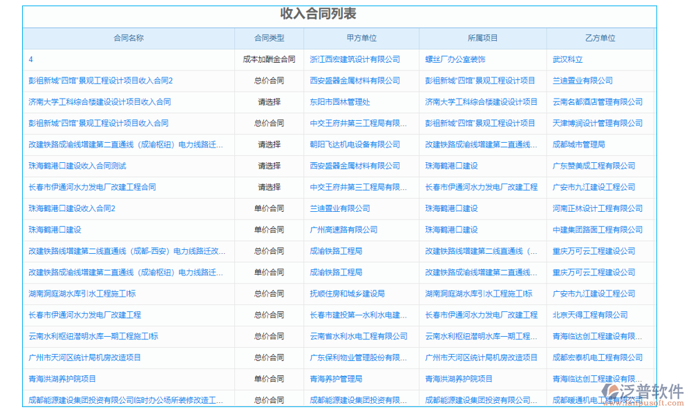Open 请选择 dropdown for 济南大学工科综合楼 contract
Viewport: 691px width, 414px height.
[269, 102]
